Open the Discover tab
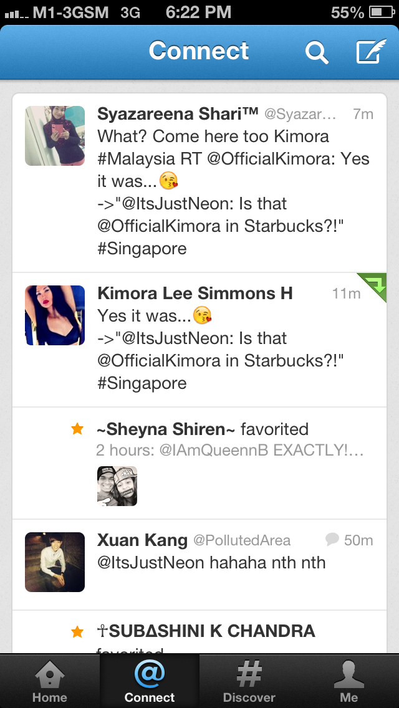 pyautogui.click(x=249, y=681)
